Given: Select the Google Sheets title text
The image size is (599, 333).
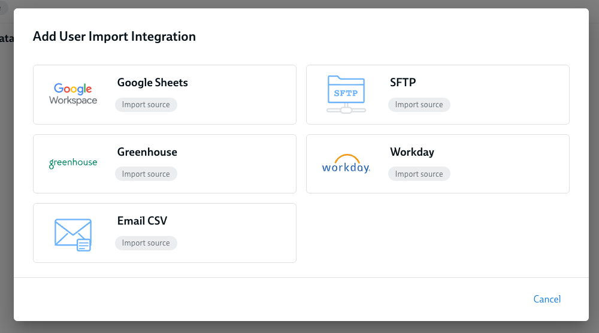Looking at the screenshot, I should [x=152, y=83].
